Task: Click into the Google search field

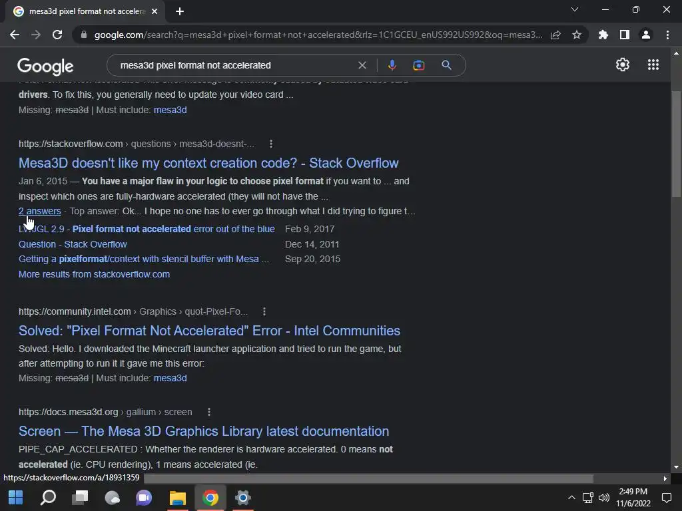Action: point(235,65)
